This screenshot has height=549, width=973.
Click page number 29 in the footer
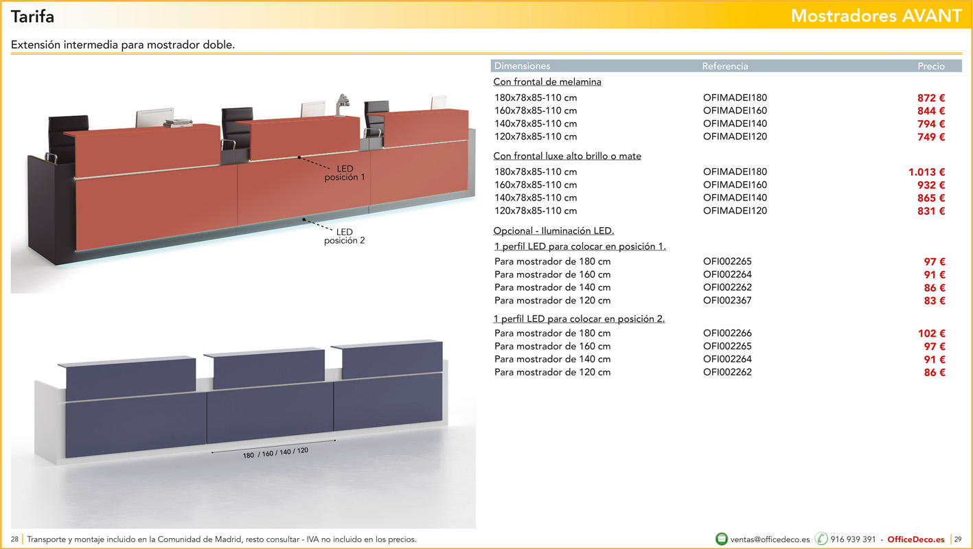(x=959, y=539)
